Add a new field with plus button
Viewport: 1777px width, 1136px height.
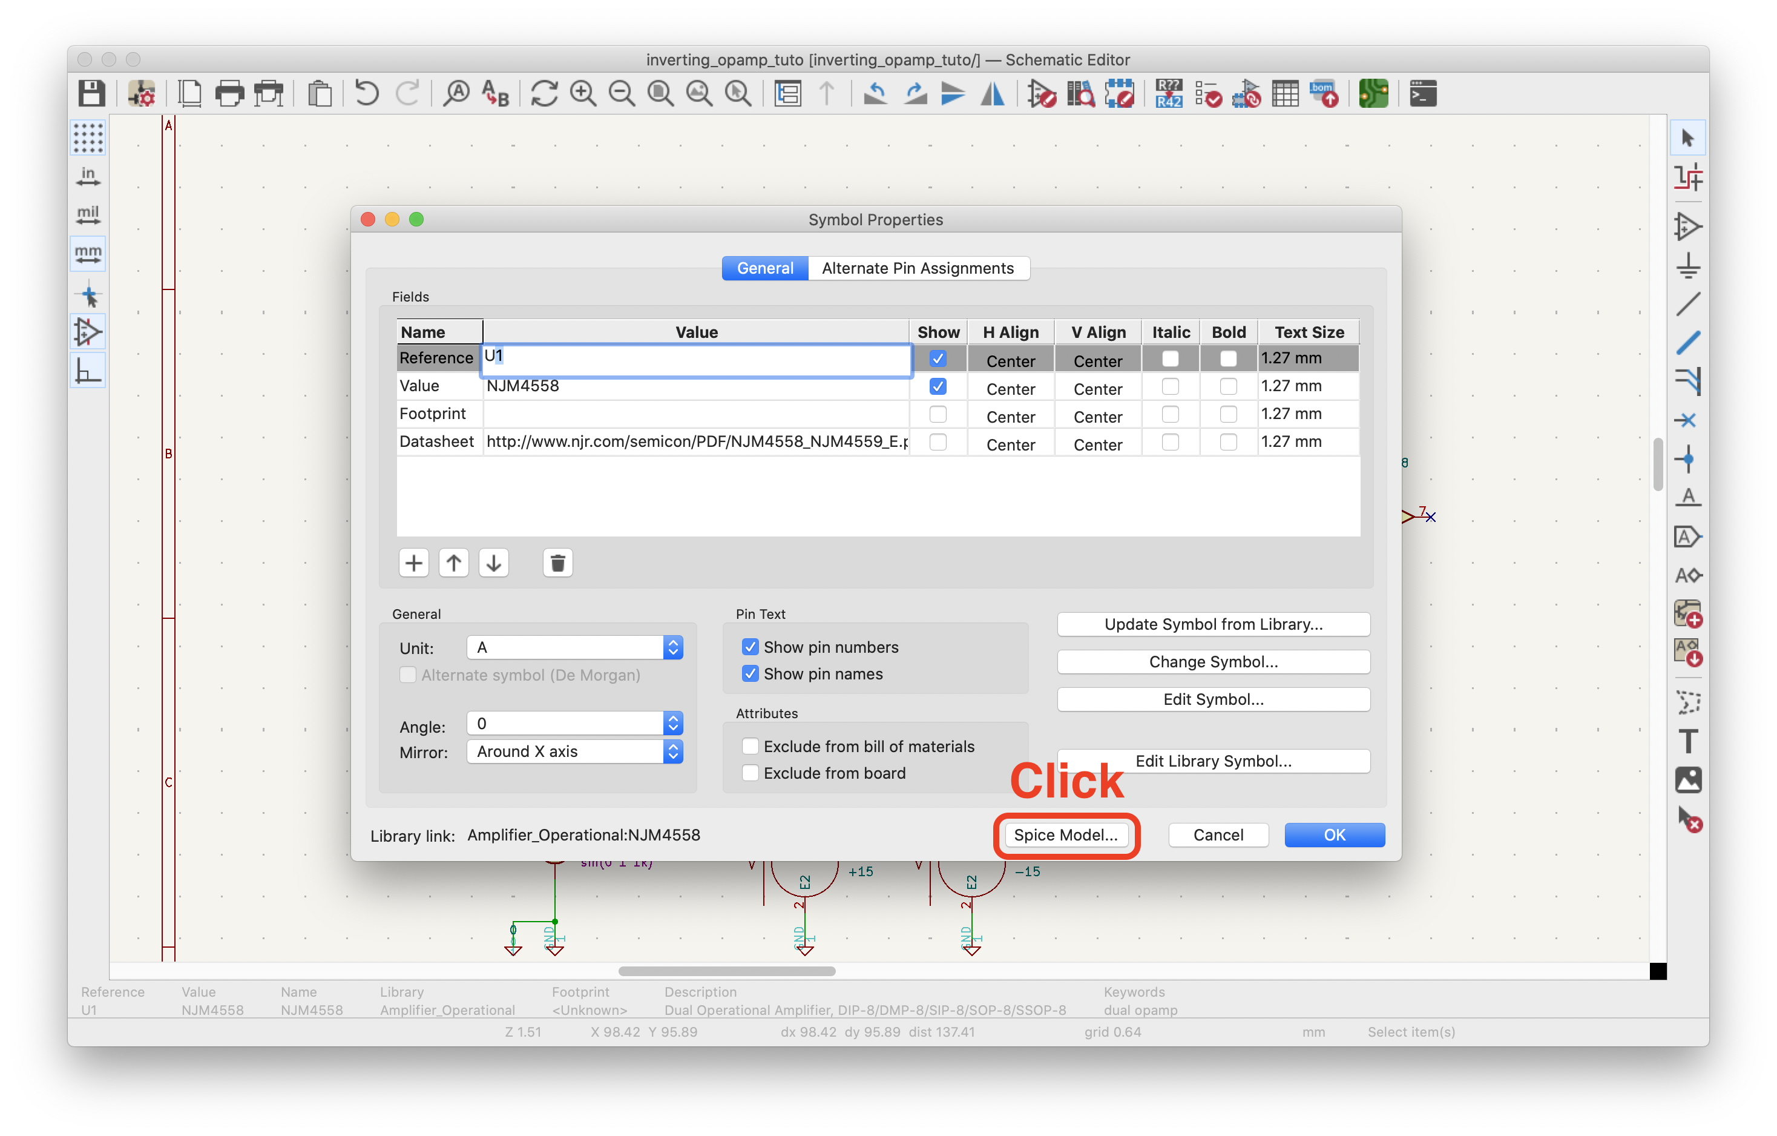[413, 563]
